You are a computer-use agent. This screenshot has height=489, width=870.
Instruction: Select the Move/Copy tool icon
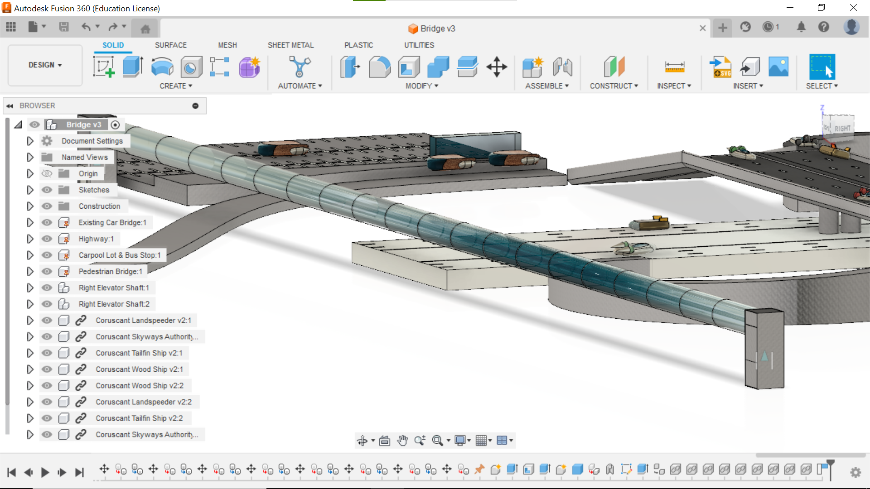pos(497,67)
